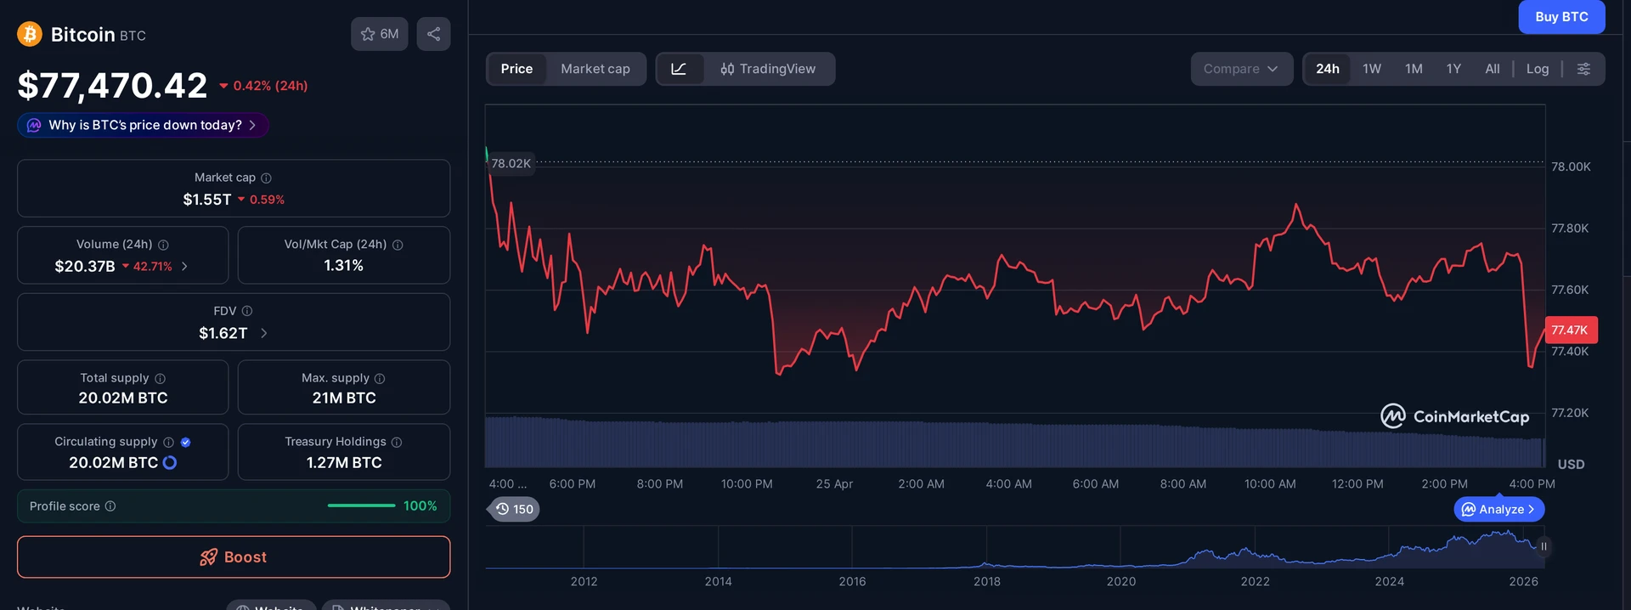Click the $77,470.42 price text
The width and height of the screenshot is (1631, 610).
coord(112,85)
